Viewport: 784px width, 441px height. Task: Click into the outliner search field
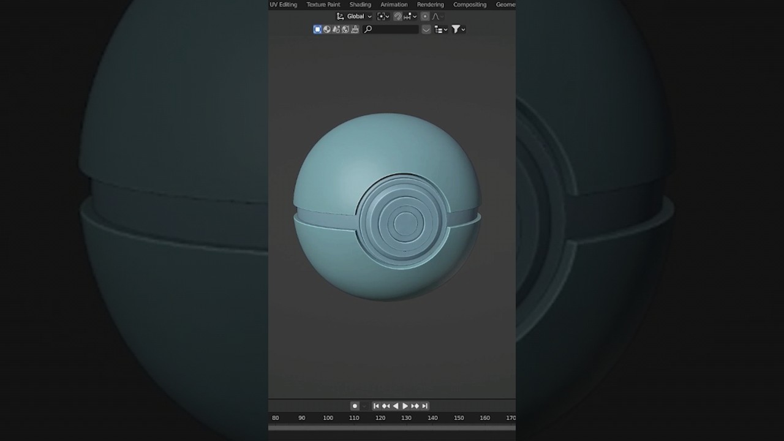pyautogui.click(x=391, y=29)
